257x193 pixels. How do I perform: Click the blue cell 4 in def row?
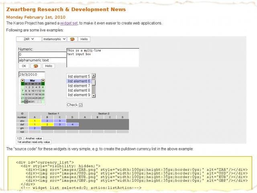coord(72,125)
